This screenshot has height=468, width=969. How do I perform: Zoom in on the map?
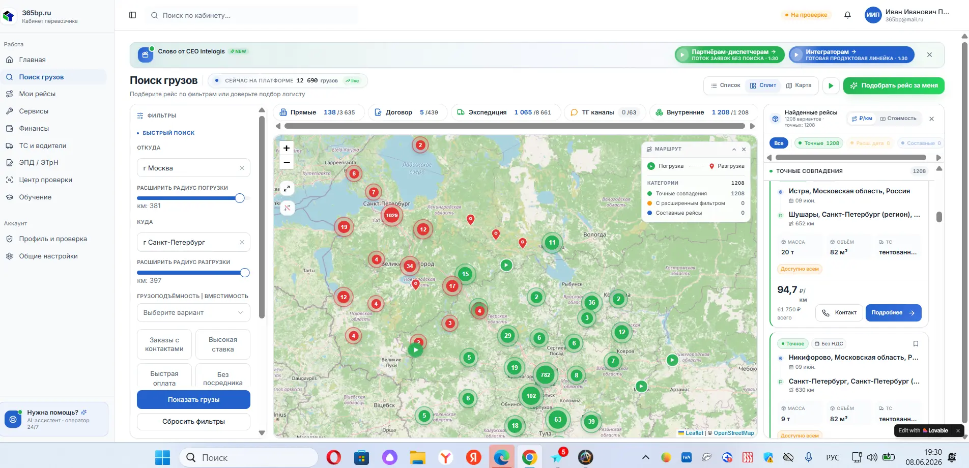[287, 148]
